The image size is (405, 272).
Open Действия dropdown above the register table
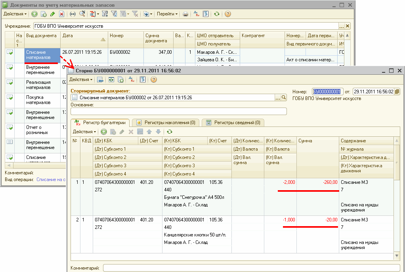click(x=84, y=132)
